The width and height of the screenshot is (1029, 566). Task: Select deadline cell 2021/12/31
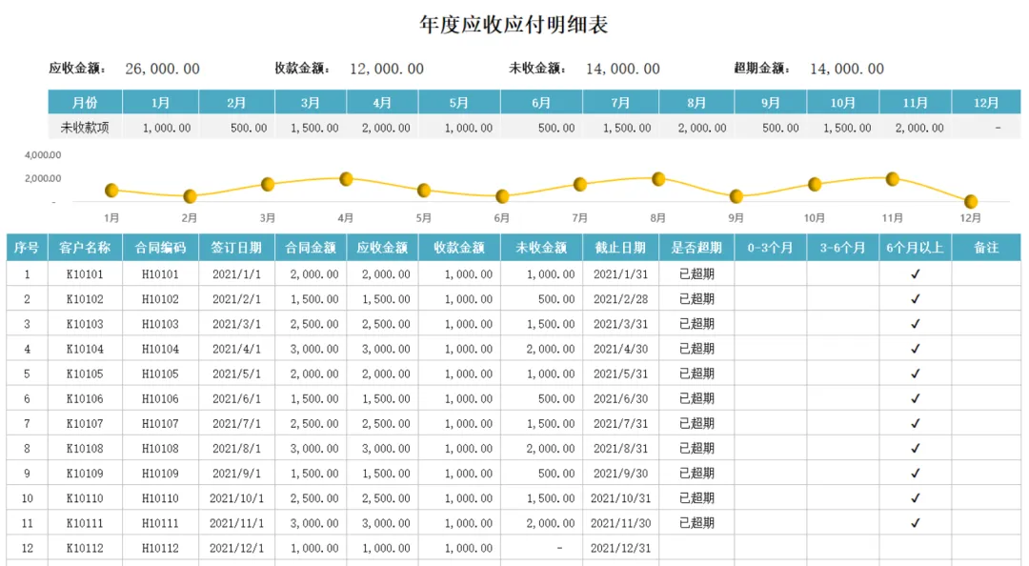tap(620, 549)
